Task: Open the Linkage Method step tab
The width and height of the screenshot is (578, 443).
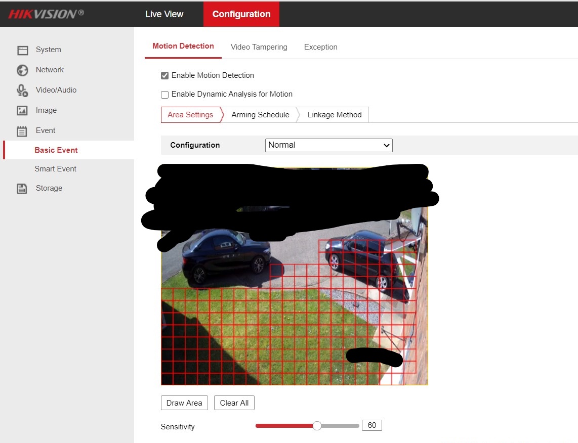Action: click(335, 115)
